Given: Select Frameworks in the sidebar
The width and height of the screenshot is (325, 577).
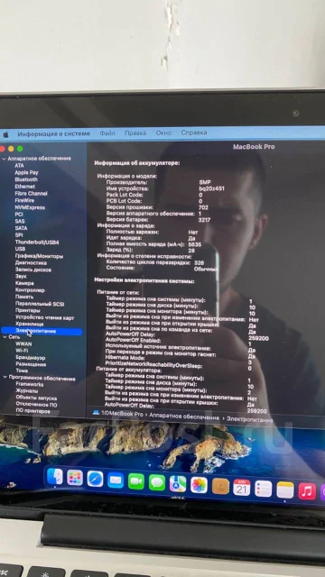Looking at the screenshot, I should 30,385.
